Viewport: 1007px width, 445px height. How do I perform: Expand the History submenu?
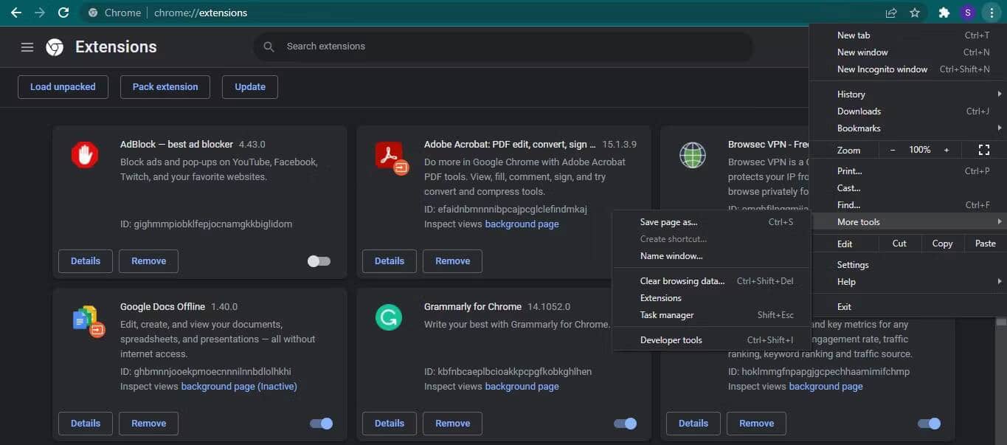pyautogui.click(x=851, y=94)
